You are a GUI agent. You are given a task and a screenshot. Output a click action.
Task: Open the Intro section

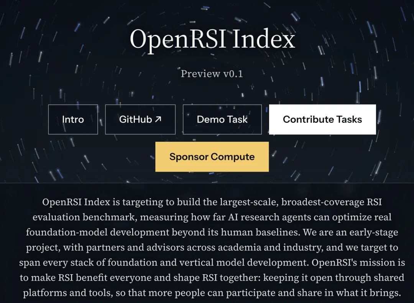point(73,119)
